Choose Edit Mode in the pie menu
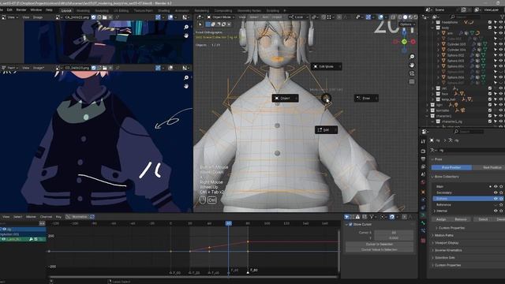Image resolution: width=505 pixels, height=284 pixels. (326, 66)
